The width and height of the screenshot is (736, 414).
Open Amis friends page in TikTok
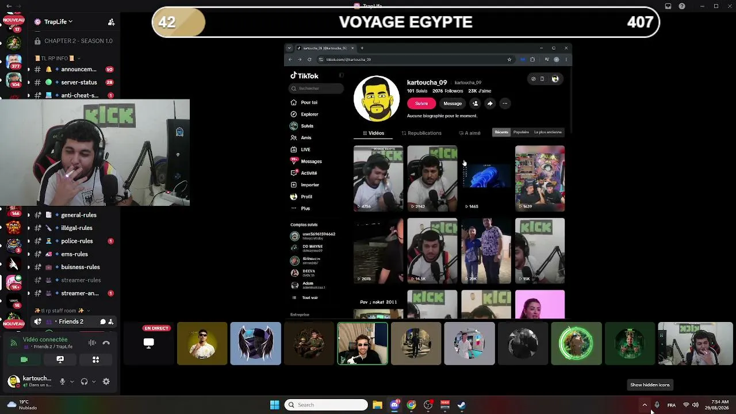[301, 137]
